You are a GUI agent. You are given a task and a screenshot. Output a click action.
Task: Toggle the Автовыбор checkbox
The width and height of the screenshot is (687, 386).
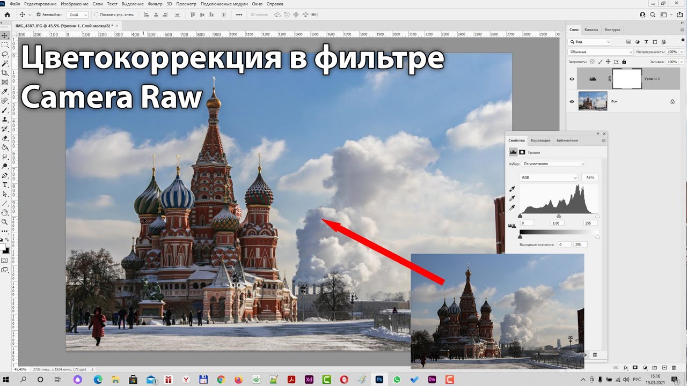point(38,15)
